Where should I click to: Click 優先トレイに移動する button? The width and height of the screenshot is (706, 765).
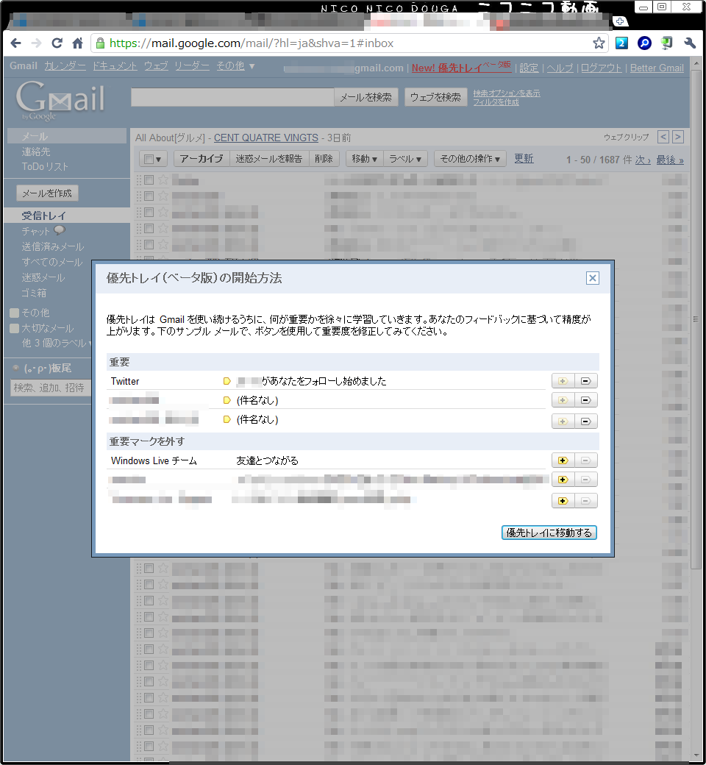pyautogui.click(x=549, y=533)
